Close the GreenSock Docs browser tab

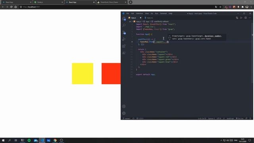pos(125,2)
